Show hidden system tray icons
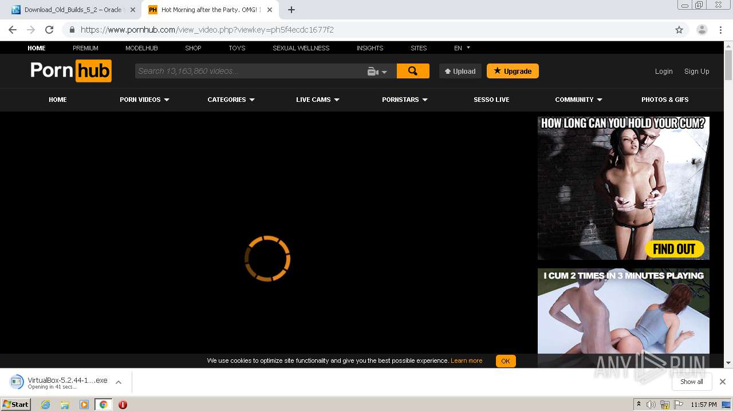The height and width of the screenshot is (412, 733). click(639, 405)
